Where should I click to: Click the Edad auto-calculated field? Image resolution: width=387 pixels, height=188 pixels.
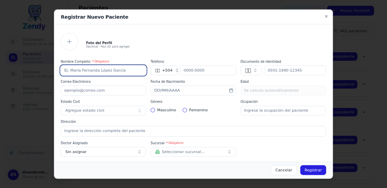283,90
